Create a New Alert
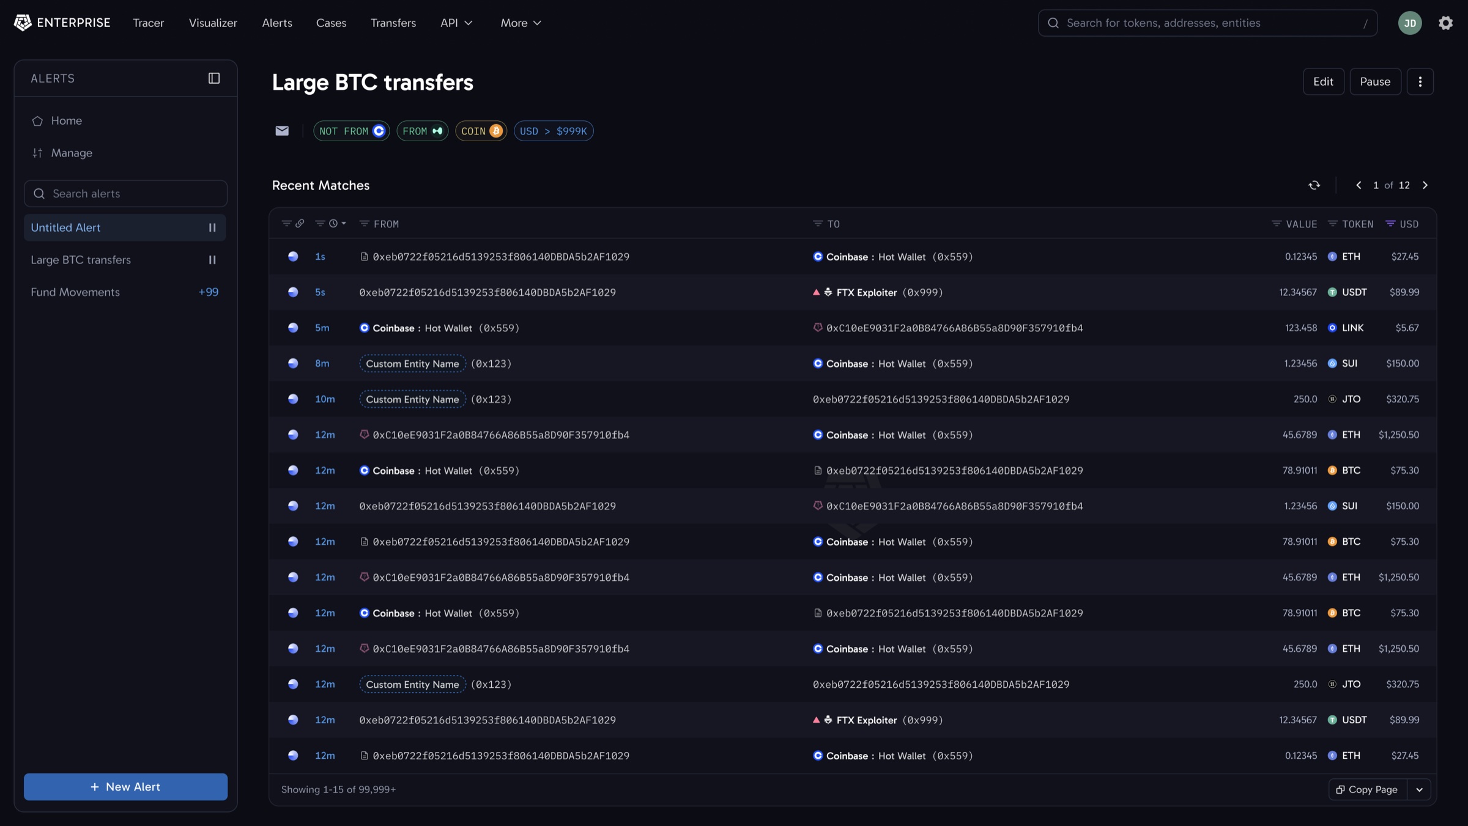 click(125, 787)
